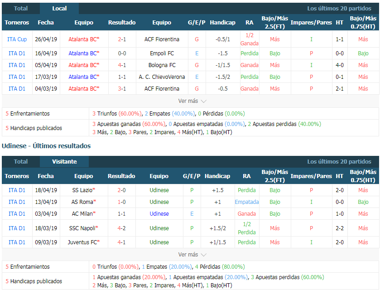The image size is (380, 290).
Task: Open the Empoli FC team link
Action: coord(162,53)
